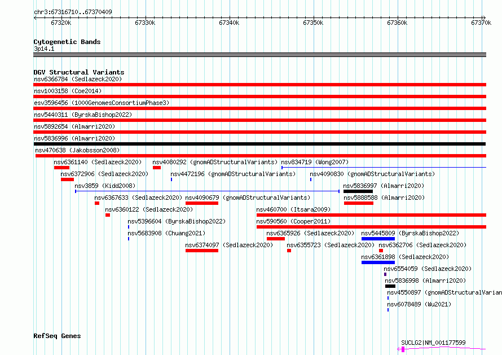Click the nsv3859 (Kidd2008) label
This screenshot has height=355, width=502.
pyautogui.click(x=105, y=186)
